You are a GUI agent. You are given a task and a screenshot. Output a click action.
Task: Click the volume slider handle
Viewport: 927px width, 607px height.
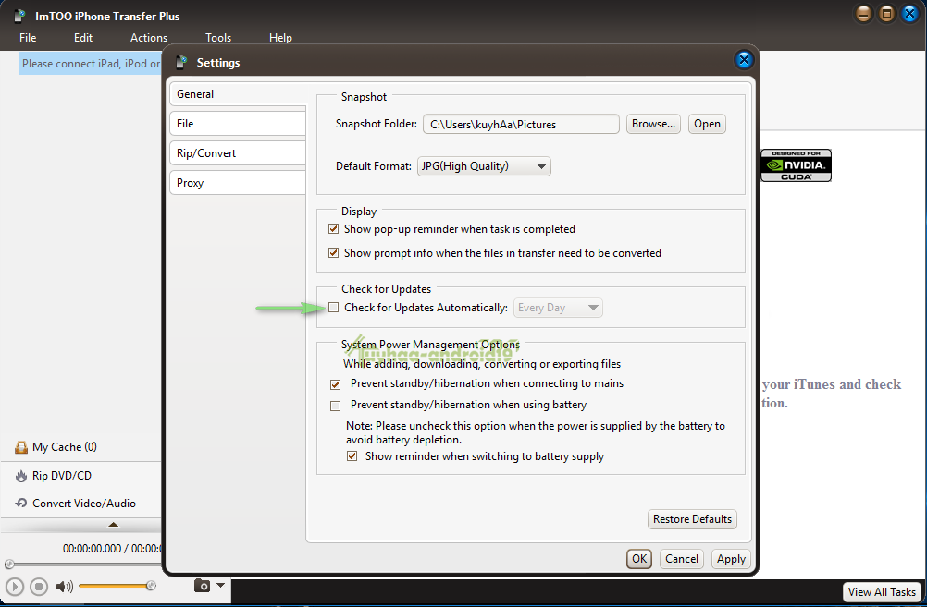(x=151, y=585)
